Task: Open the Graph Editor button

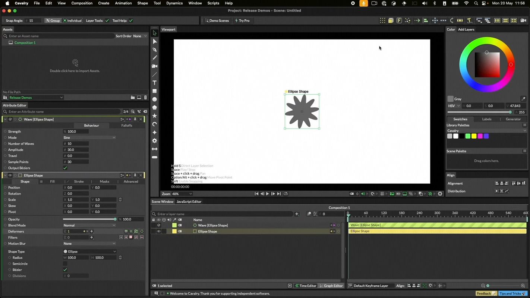Action: [331, 286]
